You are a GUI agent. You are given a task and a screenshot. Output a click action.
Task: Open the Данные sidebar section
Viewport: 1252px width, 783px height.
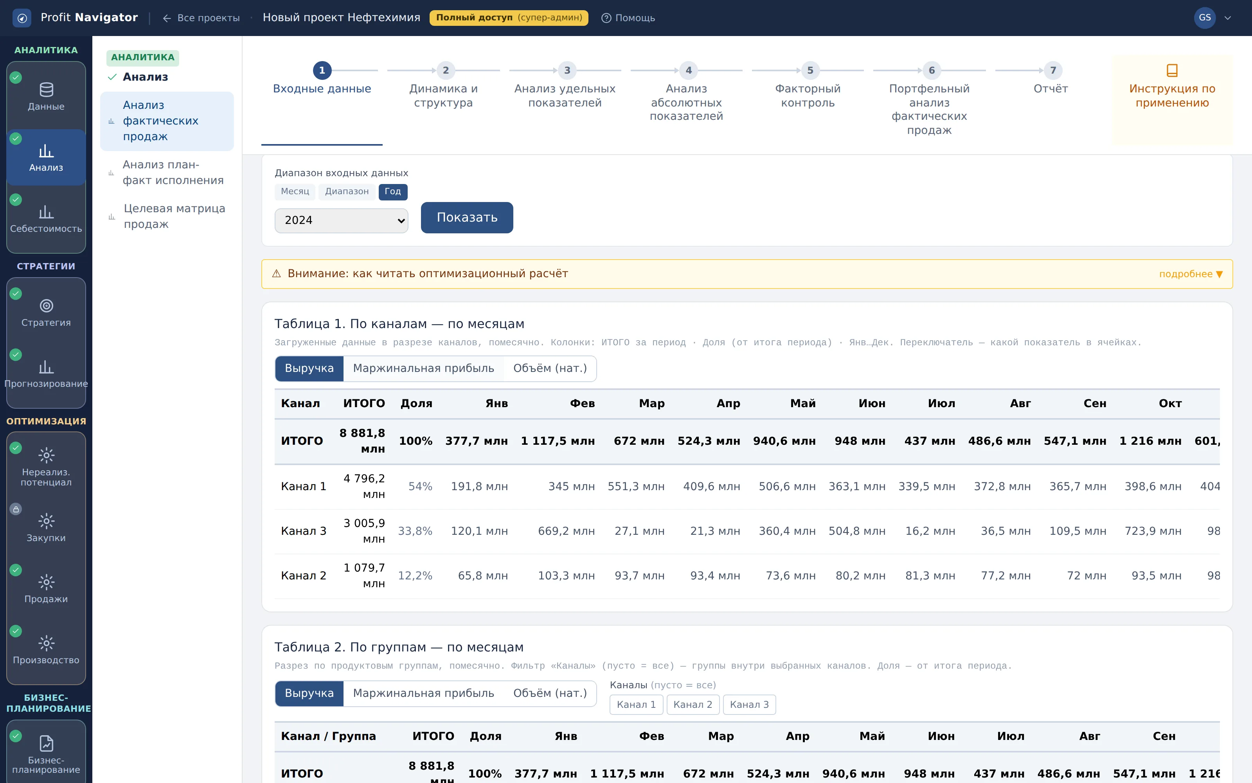(x=46, y=97)
